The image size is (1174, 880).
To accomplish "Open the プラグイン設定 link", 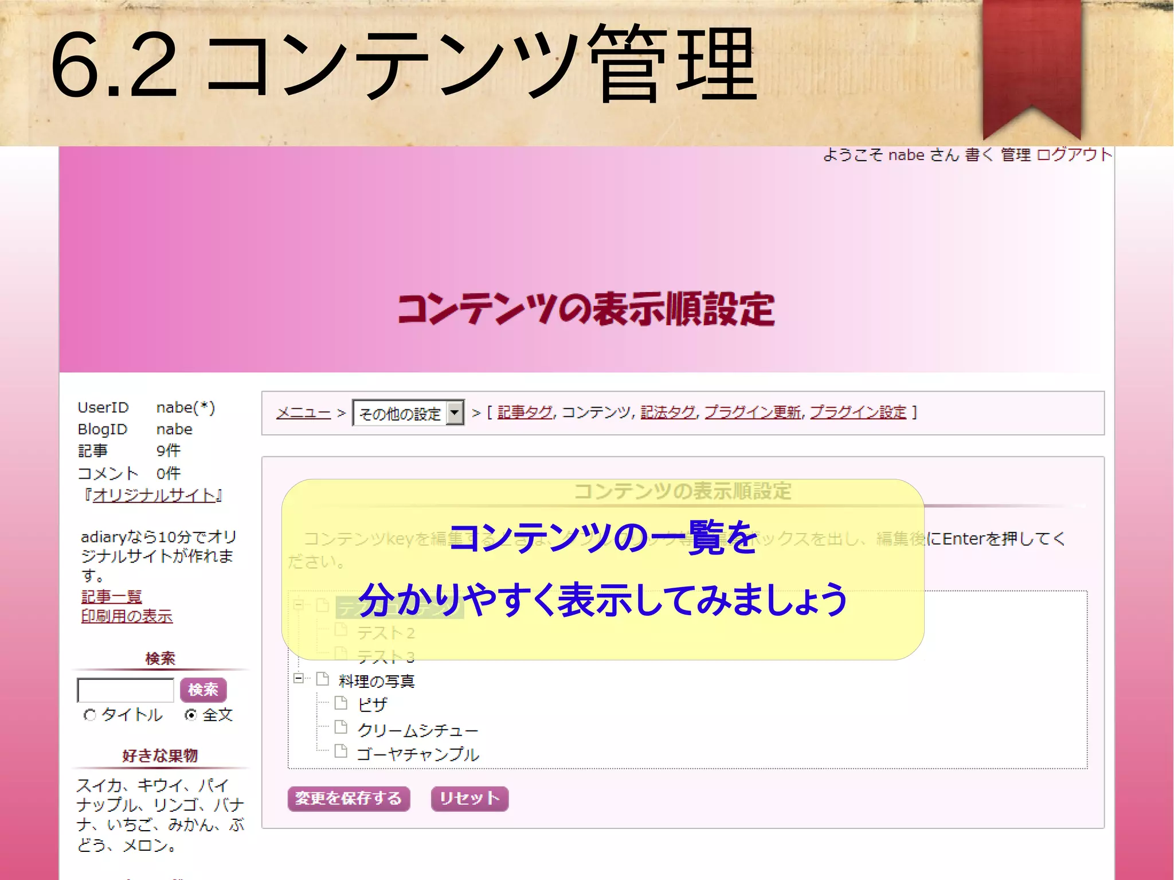I will pyautogui.click(x=858, y=412).
